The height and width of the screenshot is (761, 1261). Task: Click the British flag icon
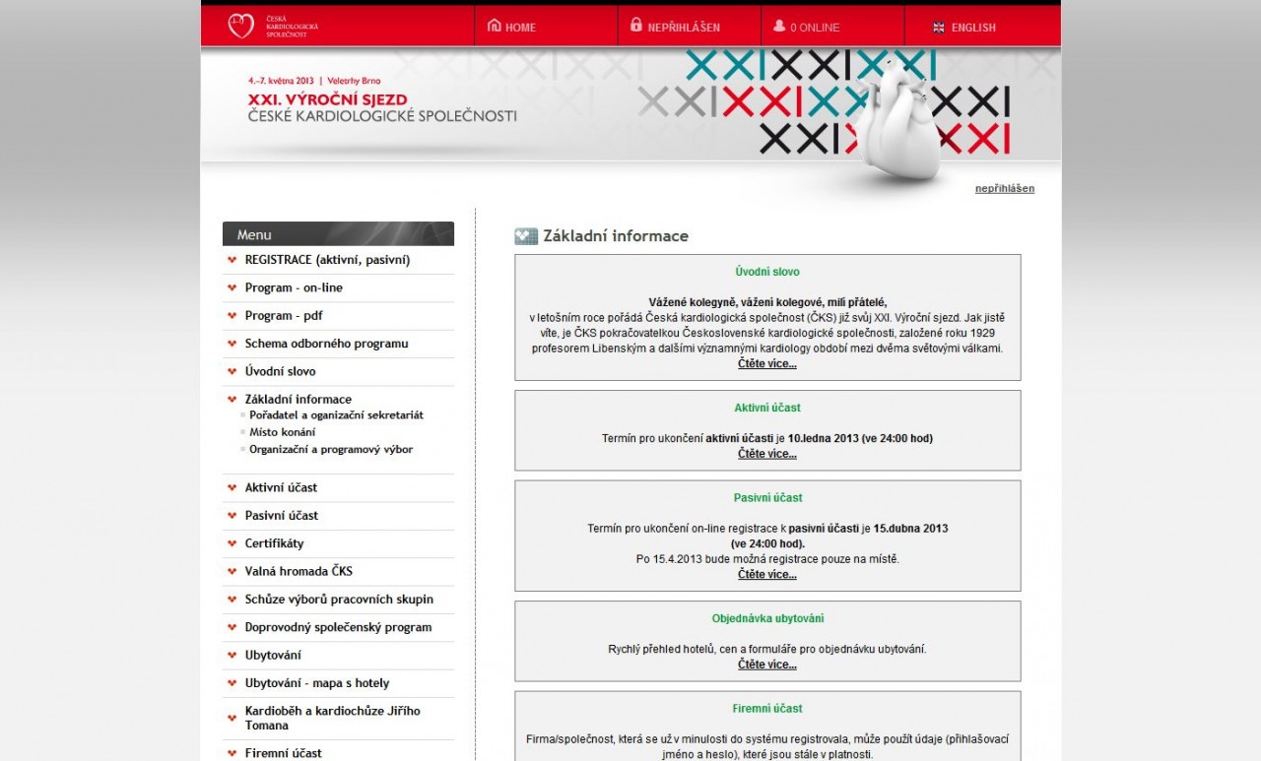tap(939, 28)
